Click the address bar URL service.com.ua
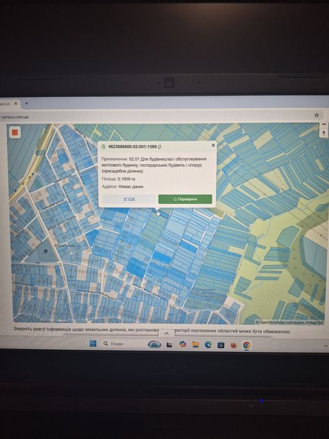Image resolution: width=329 pixels, height=439 pixels. [14, 117]
